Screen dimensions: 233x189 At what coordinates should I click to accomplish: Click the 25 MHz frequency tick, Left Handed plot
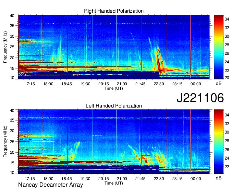pos(12,142)
